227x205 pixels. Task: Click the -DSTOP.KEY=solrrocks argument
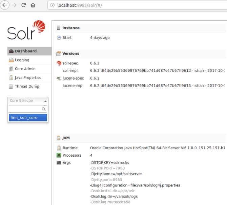109,163
